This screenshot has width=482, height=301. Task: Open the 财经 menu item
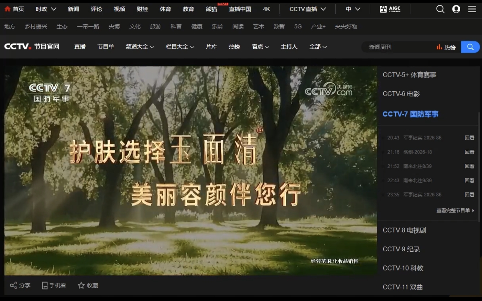click(142, 9)
